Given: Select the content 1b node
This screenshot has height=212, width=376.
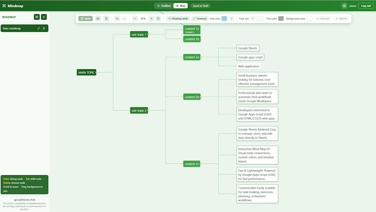Looking at the screenshot, I should pos(192,39).
